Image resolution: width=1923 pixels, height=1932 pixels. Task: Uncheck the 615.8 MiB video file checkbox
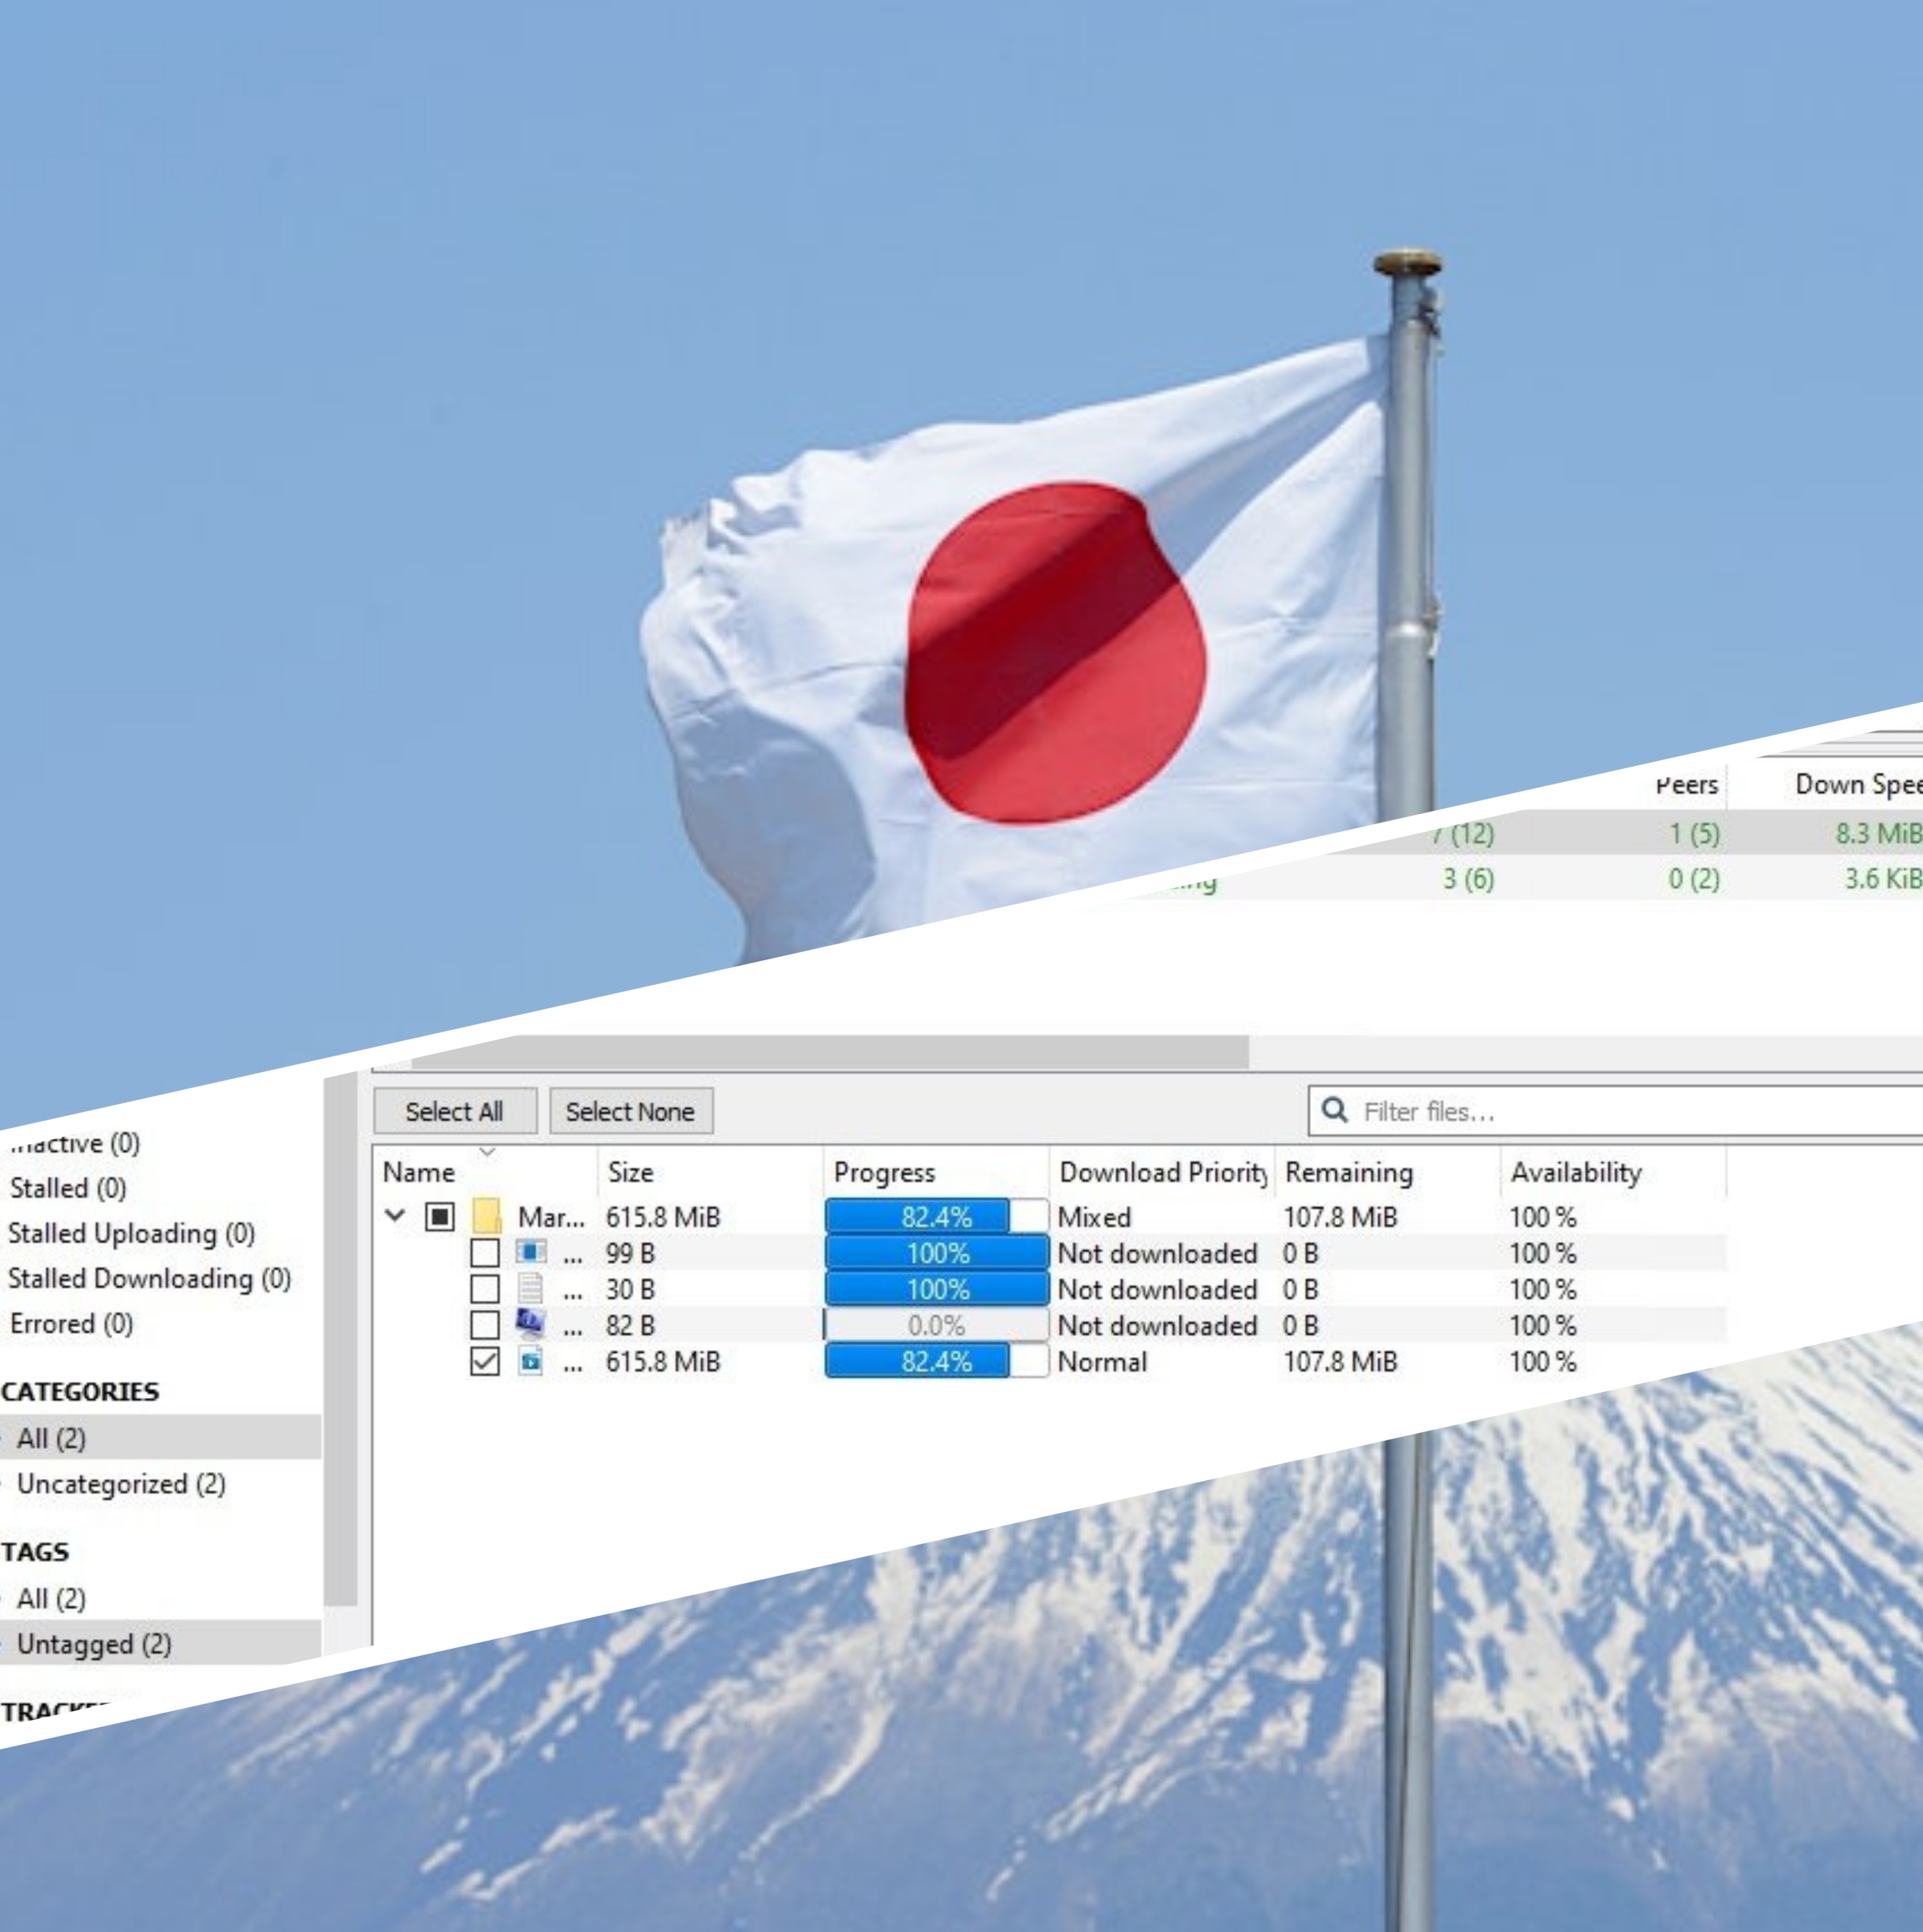tap(485, 1361)
